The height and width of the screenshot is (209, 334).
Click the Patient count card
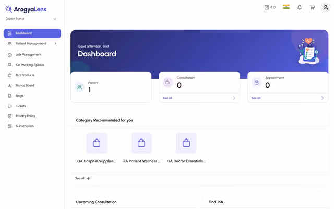click(111, 87)
